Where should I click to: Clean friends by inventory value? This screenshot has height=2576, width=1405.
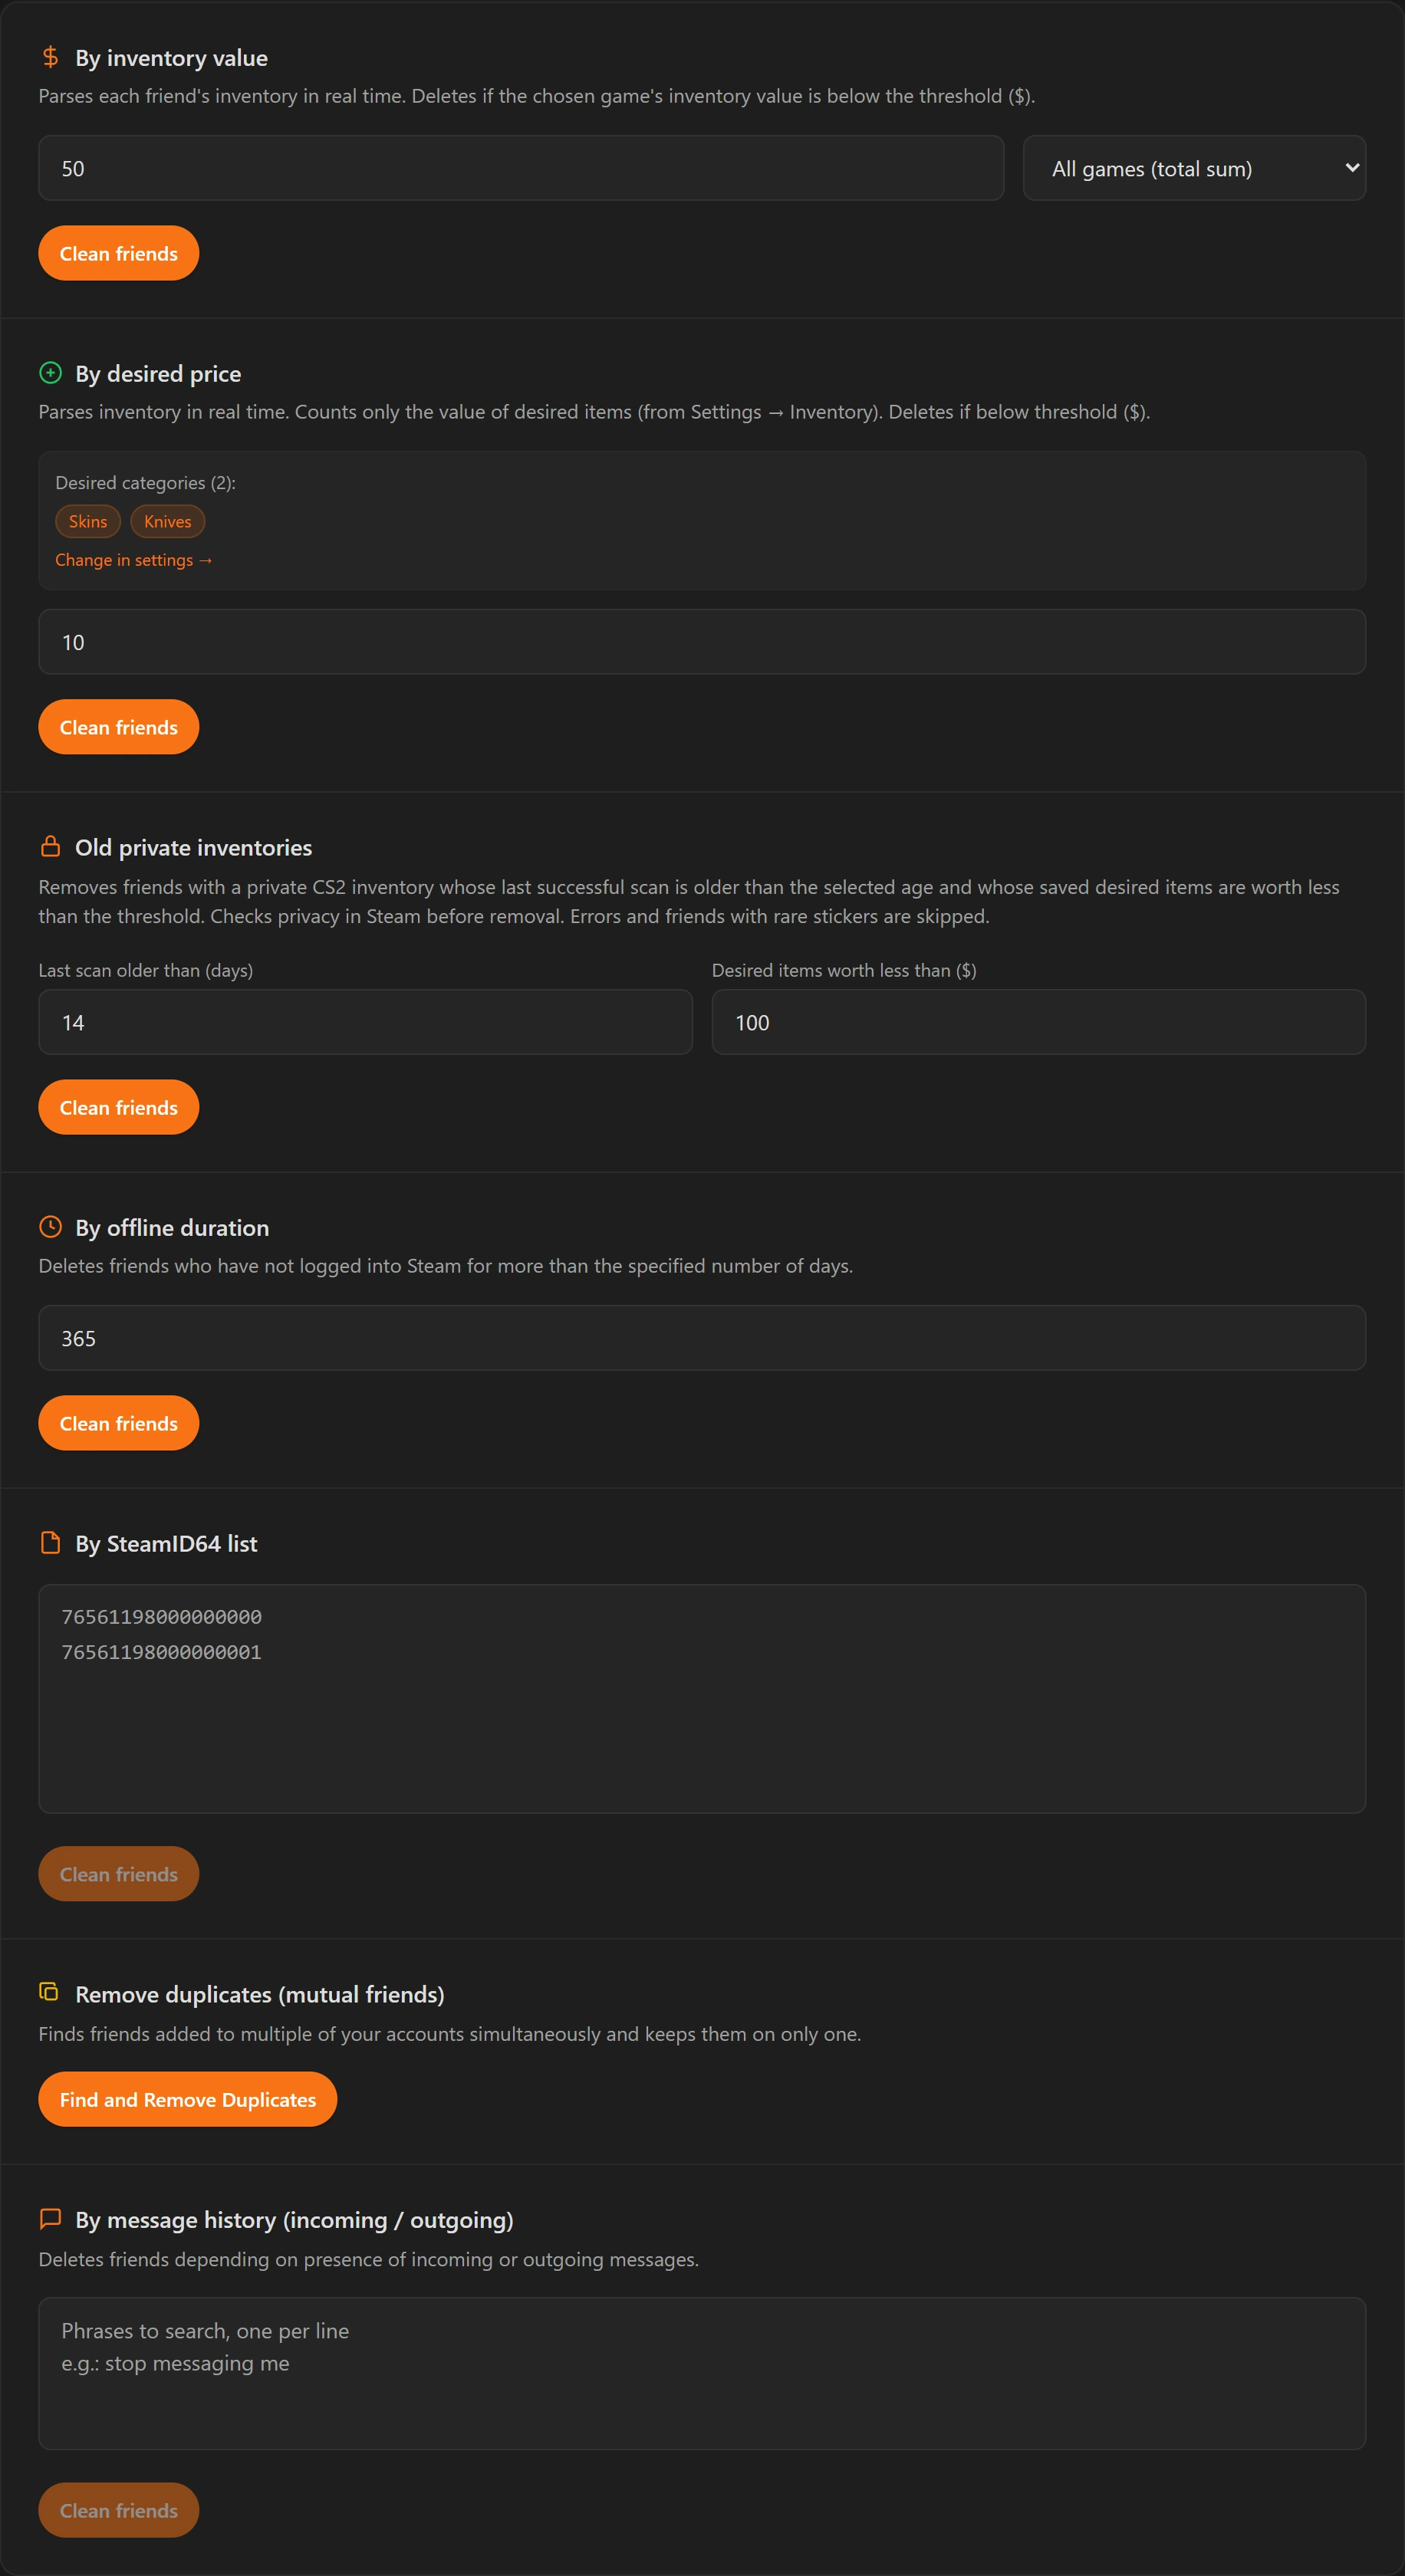click(x=118, y=253)
